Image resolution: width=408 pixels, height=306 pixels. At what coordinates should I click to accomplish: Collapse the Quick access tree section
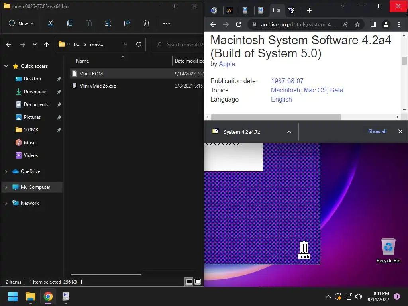click(6, 66)
